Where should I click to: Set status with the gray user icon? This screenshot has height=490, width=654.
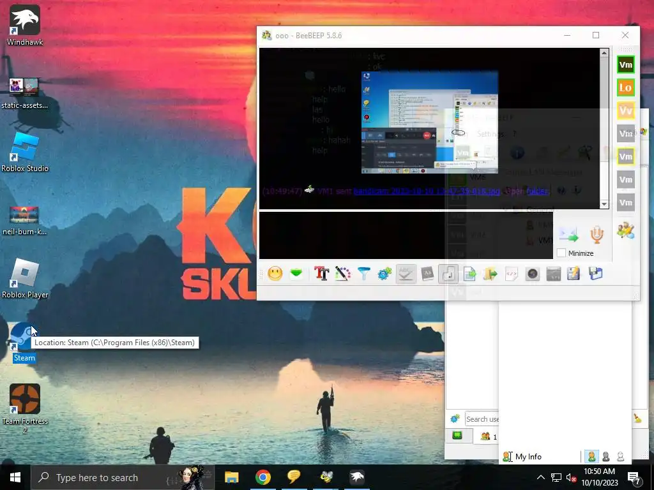[606, 457]
